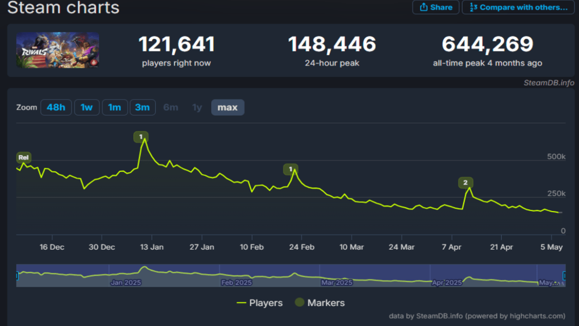Image resolution: width=579 pixels, height=326 pixels.
Task: Click the SteamDB.info credit text
Action: pyautogui.click(x=549, y=83)
